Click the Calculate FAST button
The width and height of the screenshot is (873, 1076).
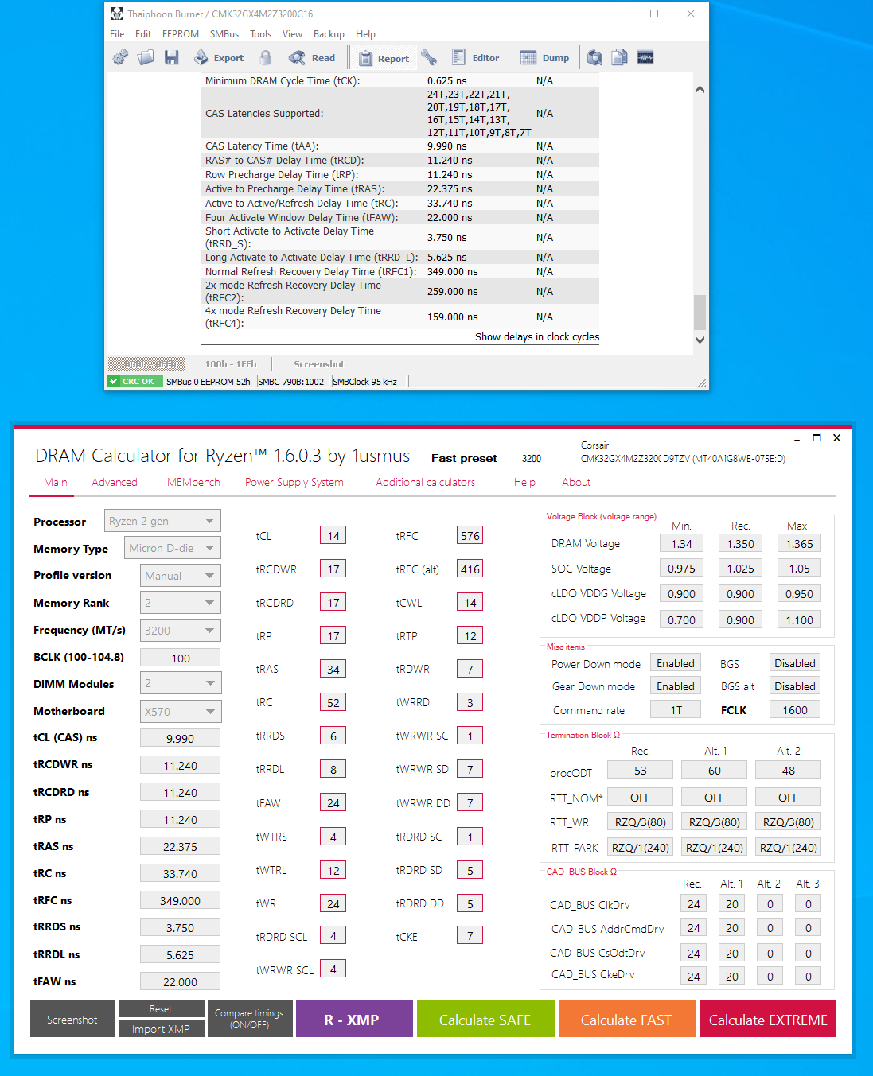click(x=627, y=1019)
